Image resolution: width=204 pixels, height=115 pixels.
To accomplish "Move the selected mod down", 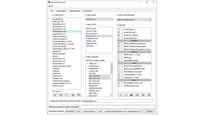I will [x=149, y=95].
